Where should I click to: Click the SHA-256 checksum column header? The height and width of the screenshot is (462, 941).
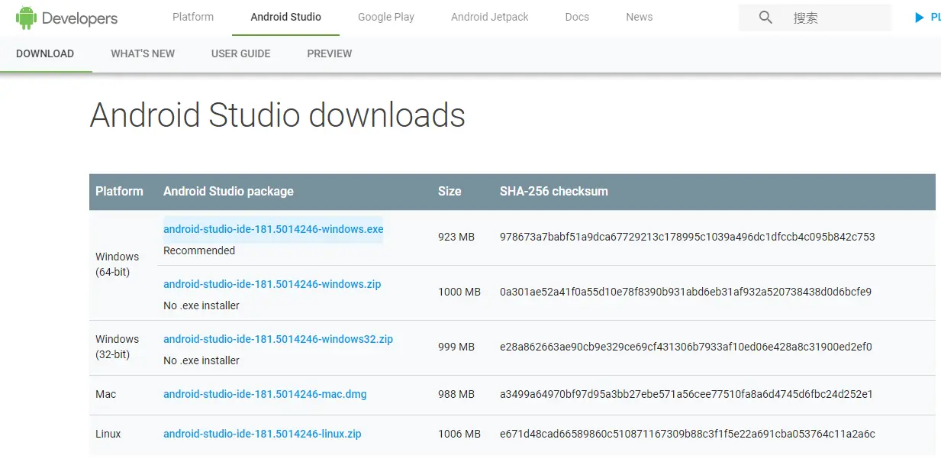[x=554, y=192]
